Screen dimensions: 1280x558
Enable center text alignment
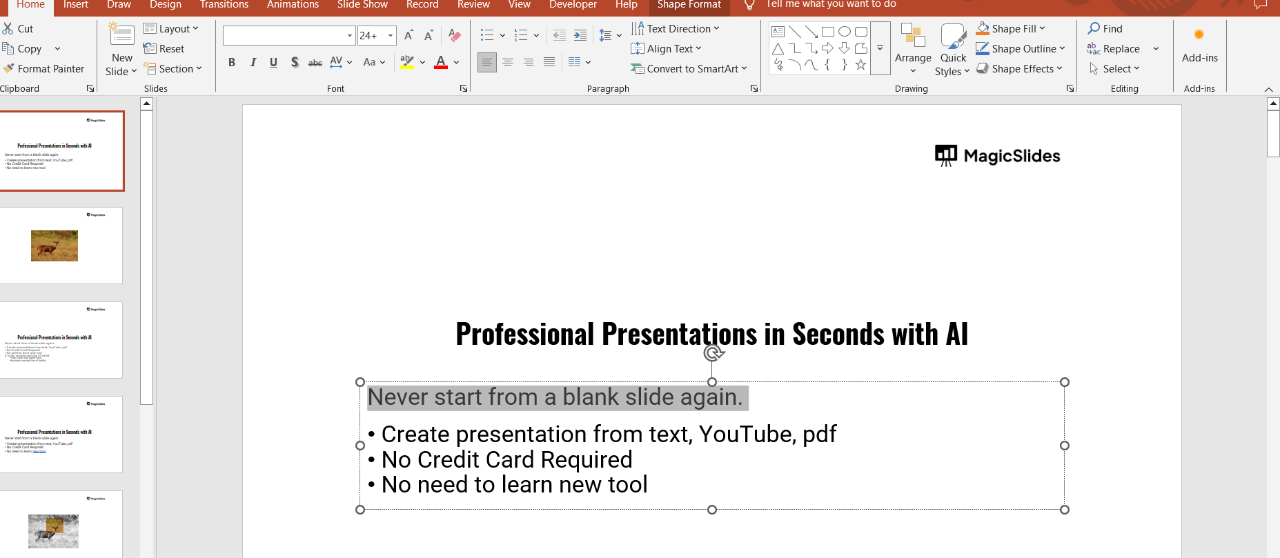tap(508, 62)
